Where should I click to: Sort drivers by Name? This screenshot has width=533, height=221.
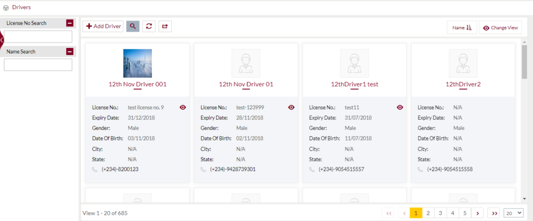point(462,28)
